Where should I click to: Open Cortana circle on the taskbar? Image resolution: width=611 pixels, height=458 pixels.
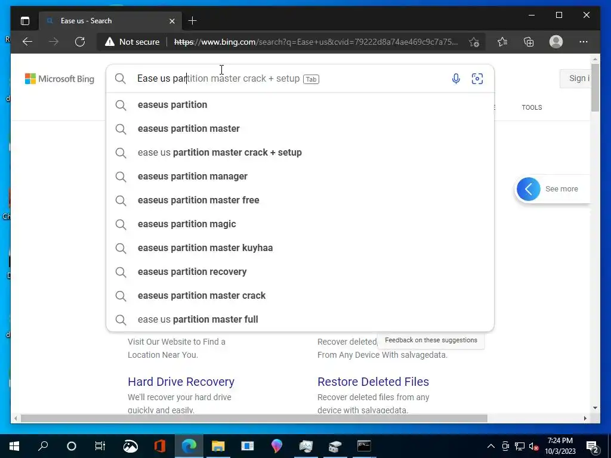[x=72, y=446]
